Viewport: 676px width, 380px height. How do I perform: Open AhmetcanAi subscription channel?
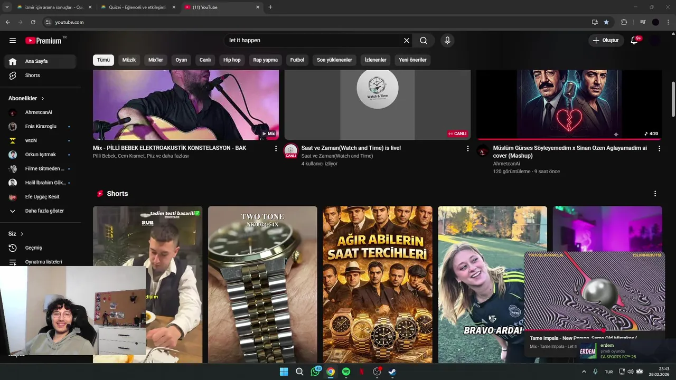point(41,112)
